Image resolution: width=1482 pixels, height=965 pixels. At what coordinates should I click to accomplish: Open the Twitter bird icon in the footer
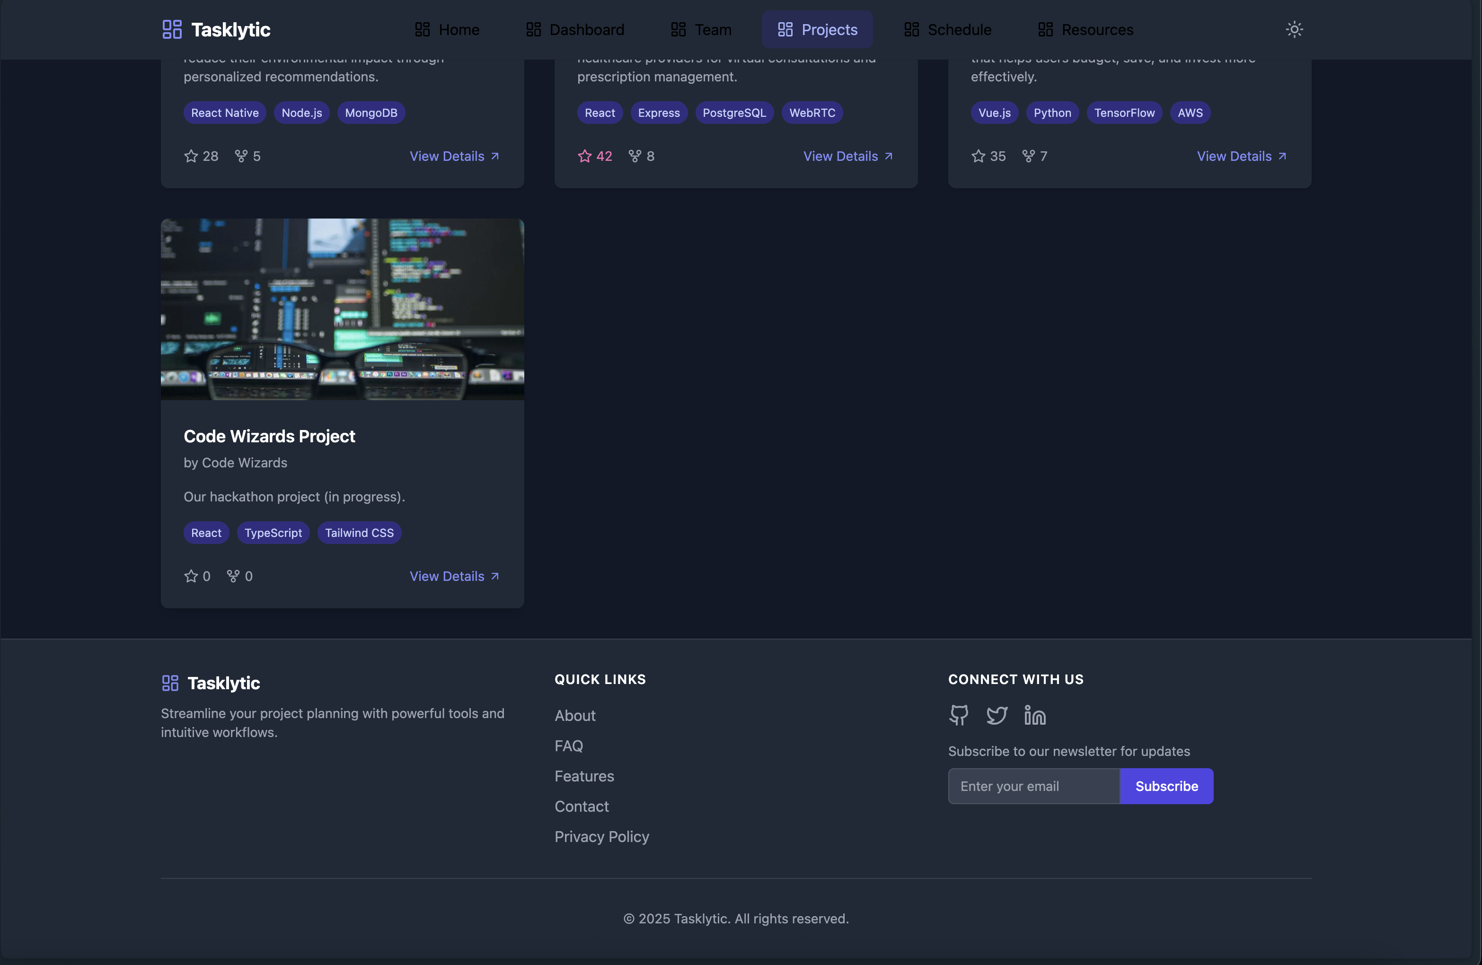pyautogui.click(x=997, y=715)
